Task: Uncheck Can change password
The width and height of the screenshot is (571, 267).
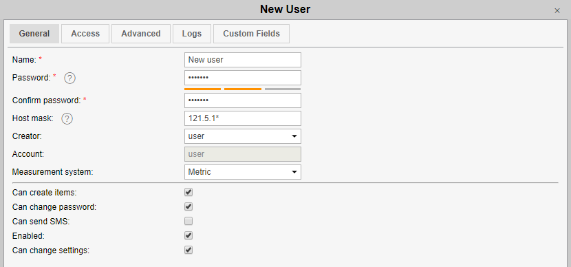Action: click(x=188, y=206)
